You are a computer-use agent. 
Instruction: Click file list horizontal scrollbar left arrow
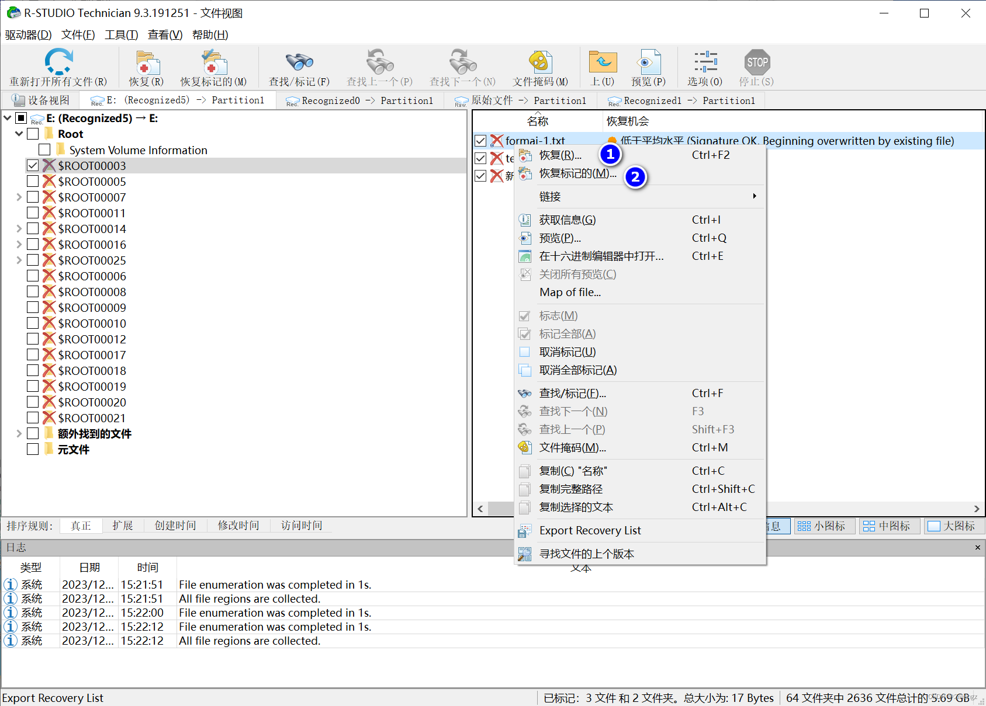(x=480, y=509)
